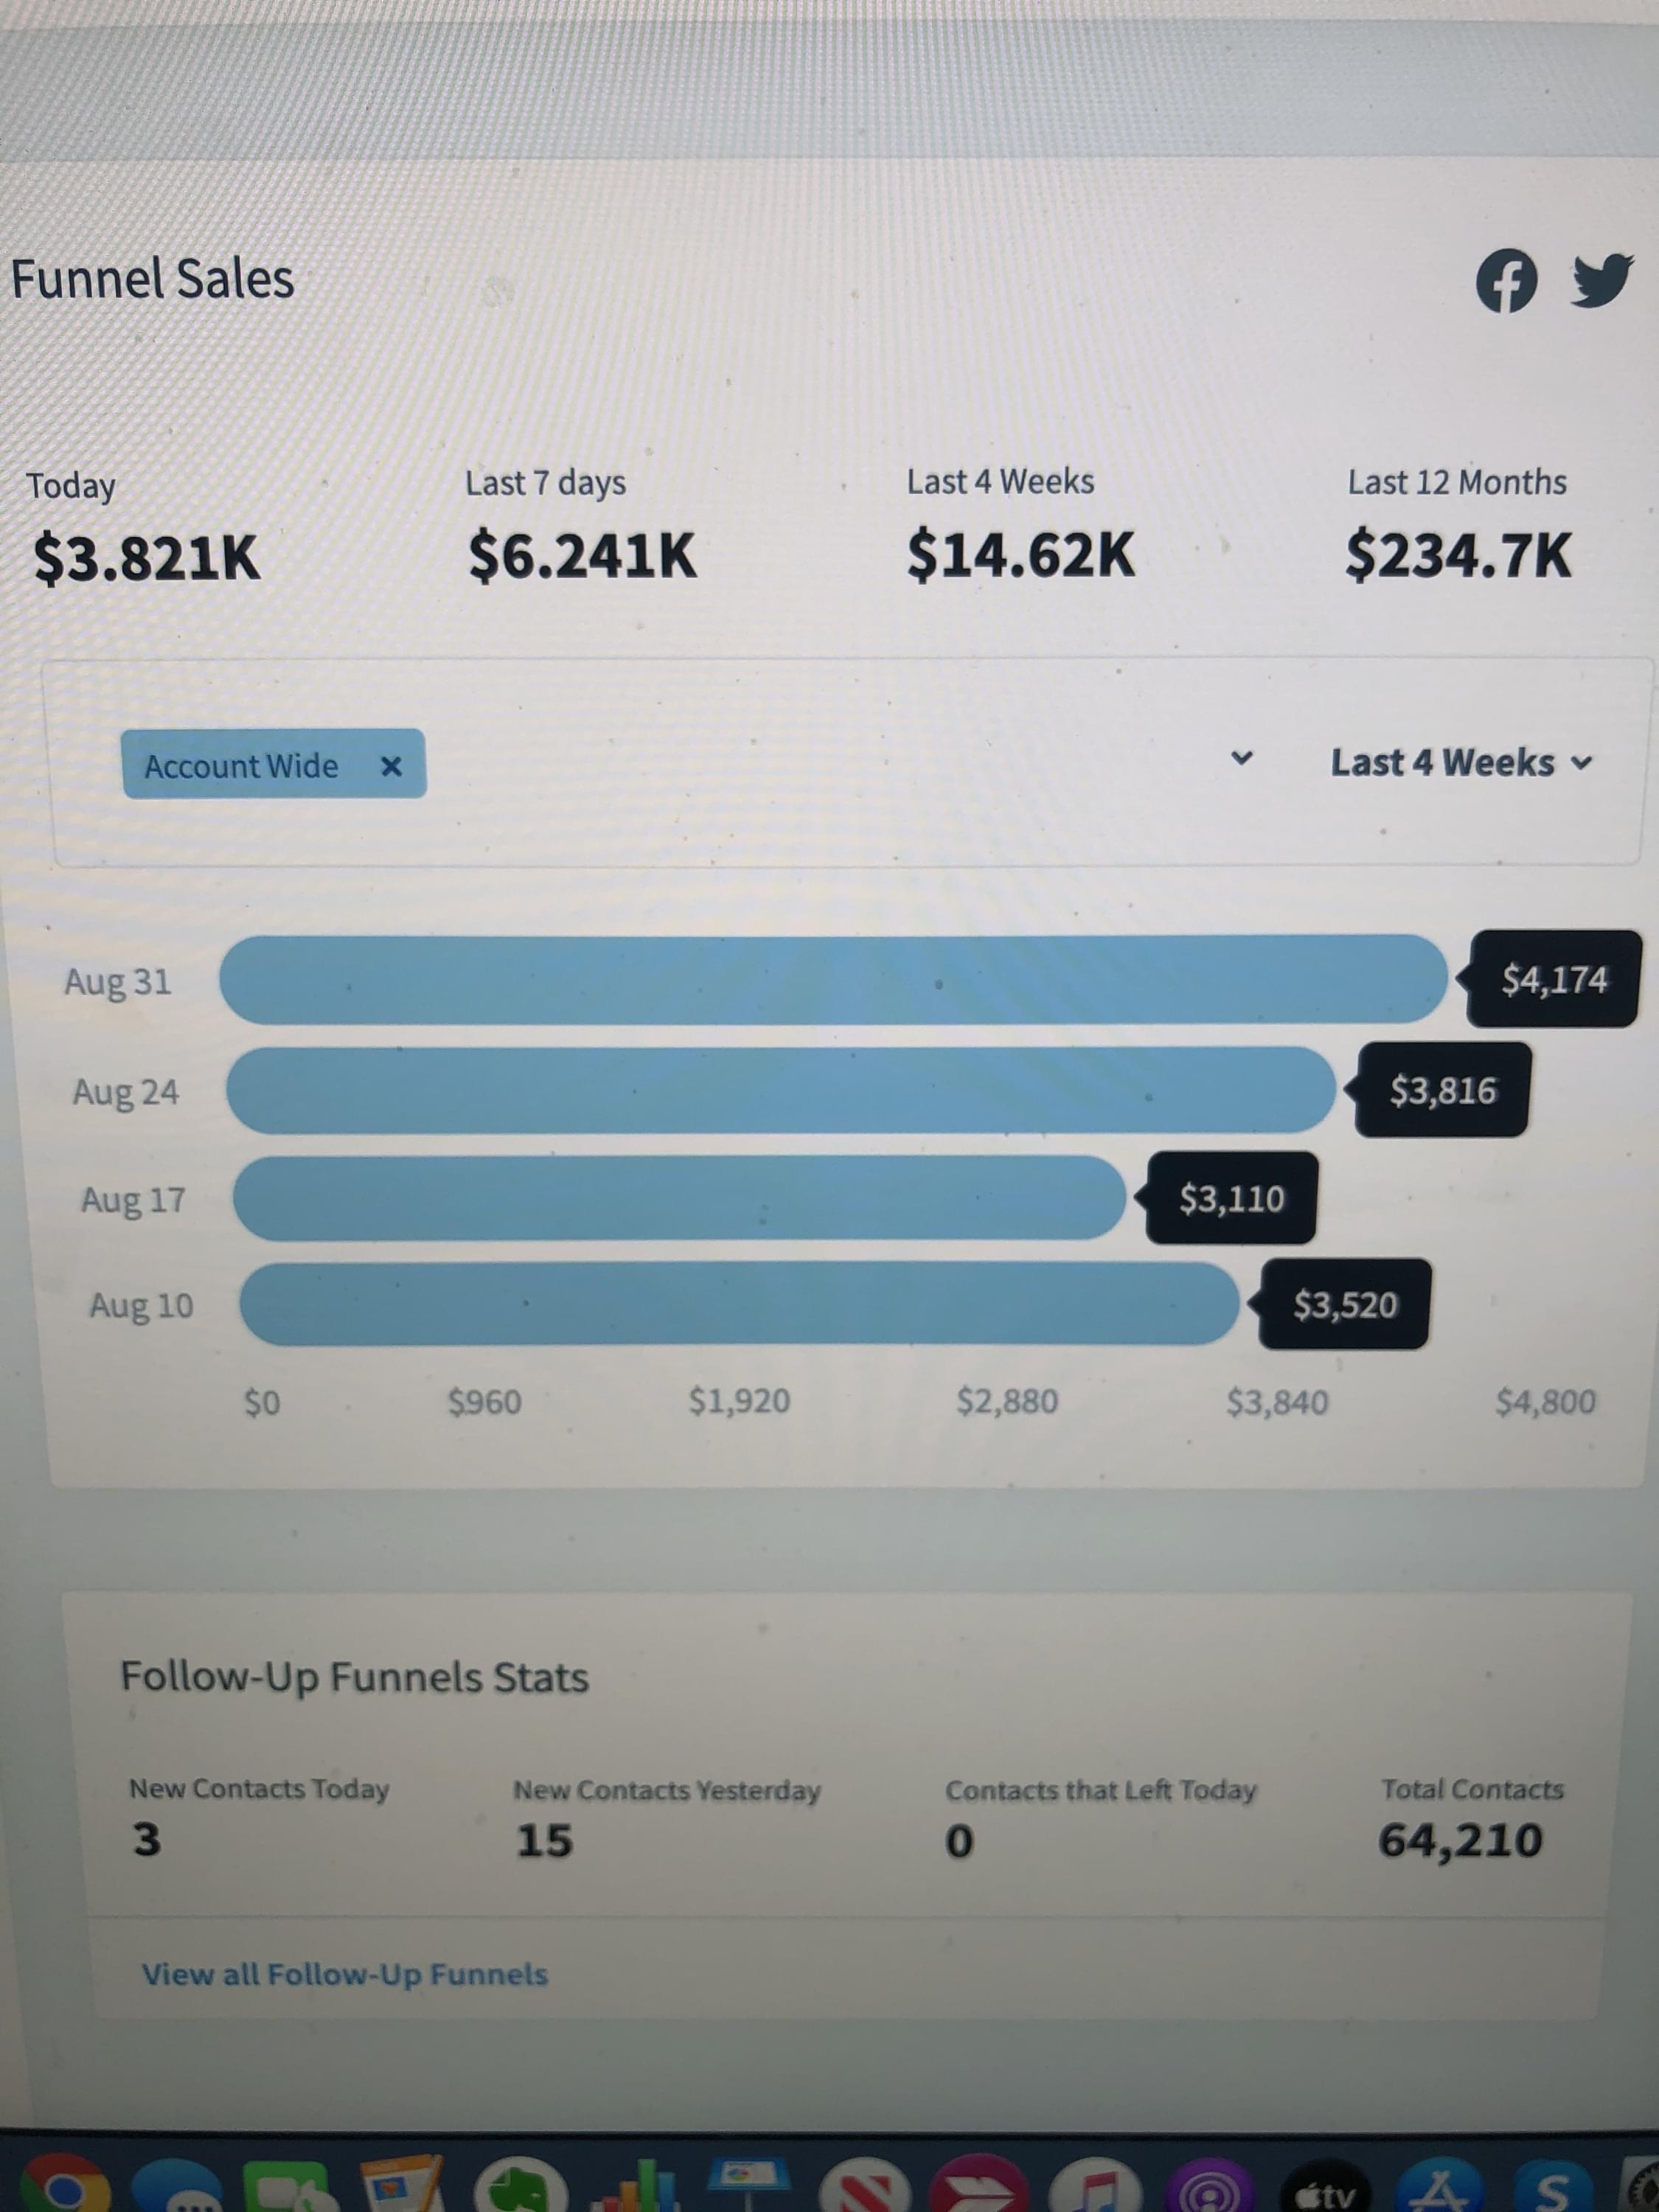Image resolution: width=1659 pixels, height=2212 pixels.
Task: Click the Account Wide filter tag
Action: click(x=241, y=766)
